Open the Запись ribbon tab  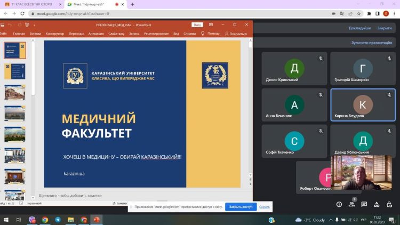(134, 34)
